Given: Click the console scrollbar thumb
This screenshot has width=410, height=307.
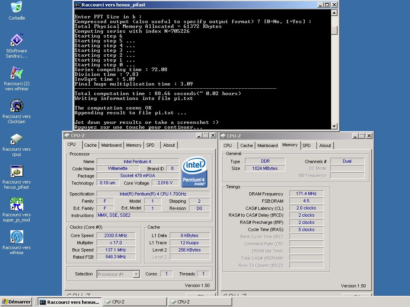Looking at the screenshot, I should point(334,30).
